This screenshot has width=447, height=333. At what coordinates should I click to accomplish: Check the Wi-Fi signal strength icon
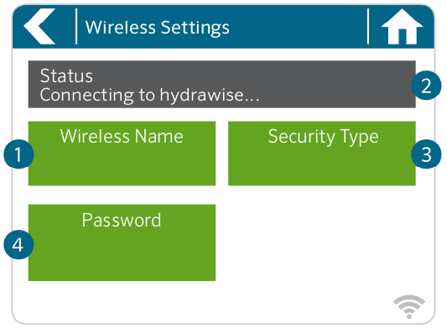(409, 307)
